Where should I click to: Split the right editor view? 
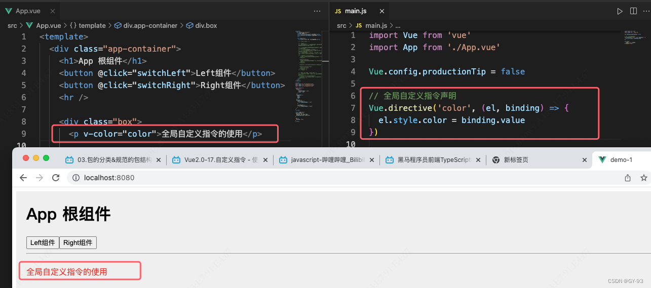tap(633, 11)
